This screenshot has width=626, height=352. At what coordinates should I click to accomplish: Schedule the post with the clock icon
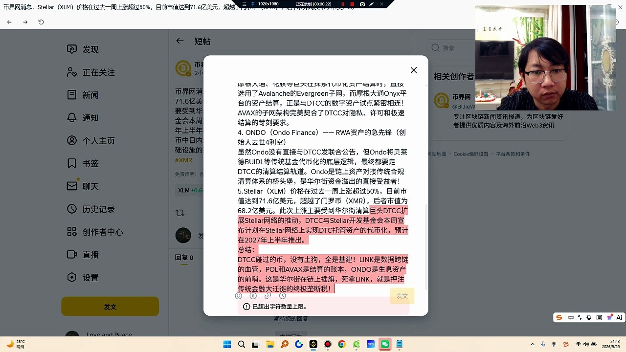282,296
